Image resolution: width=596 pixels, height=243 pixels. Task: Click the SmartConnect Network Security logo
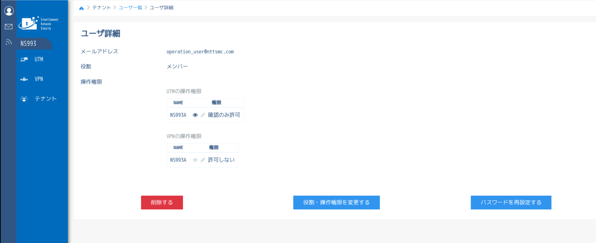point(38,24)
